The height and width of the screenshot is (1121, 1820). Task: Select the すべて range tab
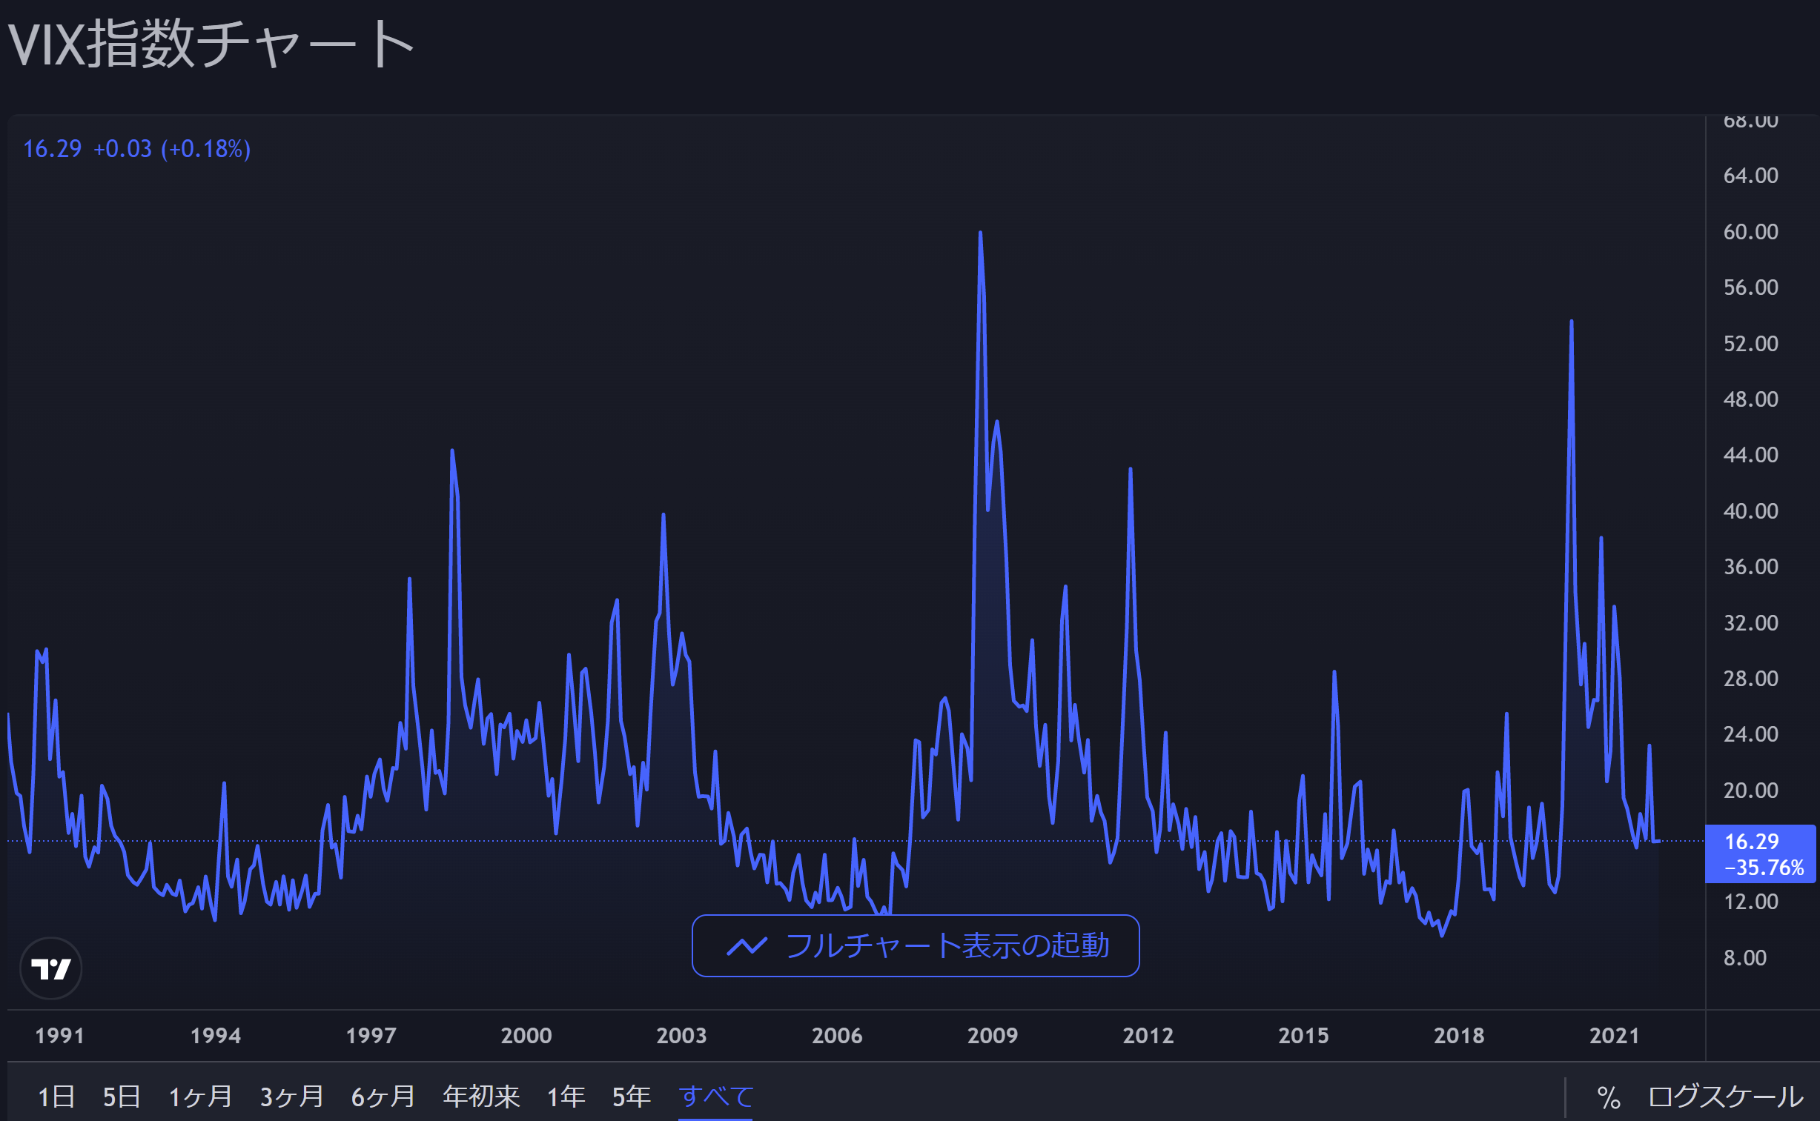point(715,1097)
